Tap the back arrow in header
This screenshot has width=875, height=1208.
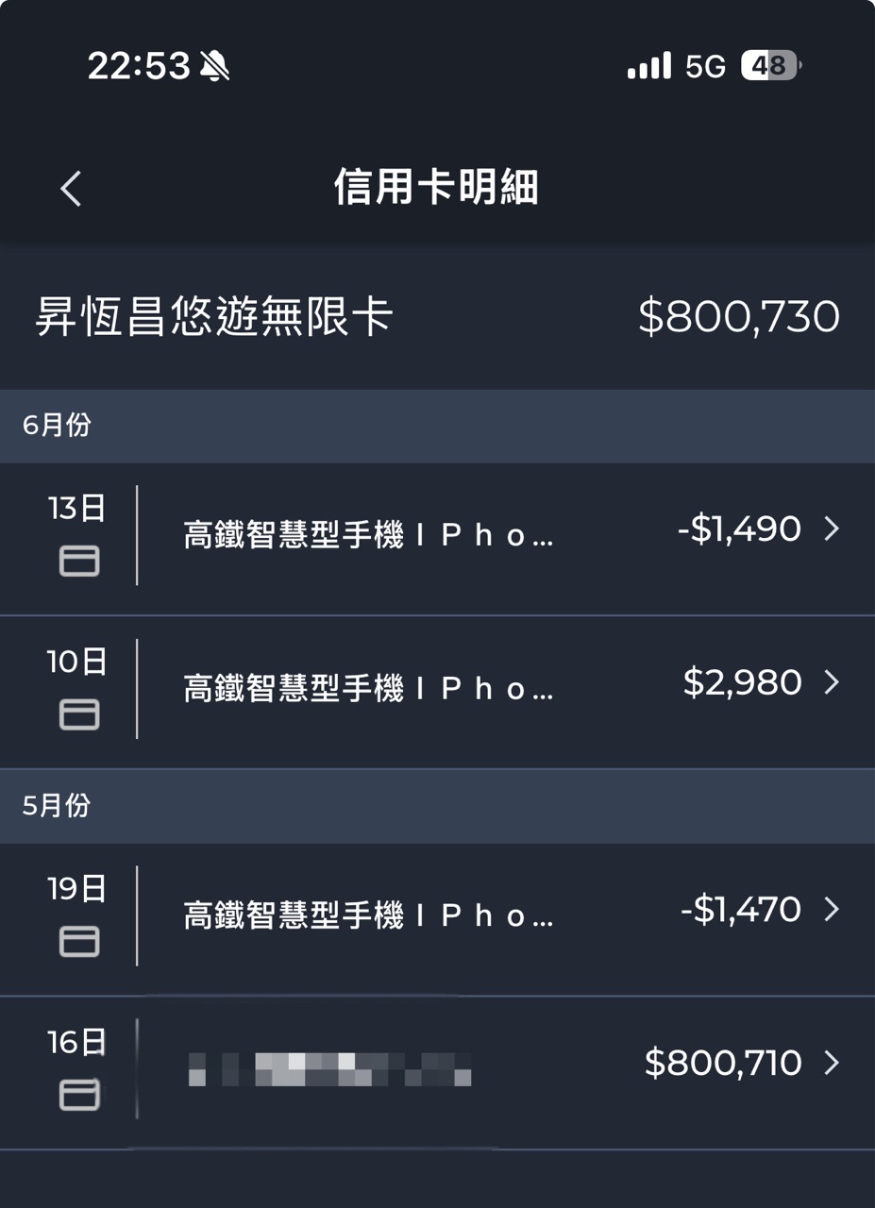(x=72, y=189)
